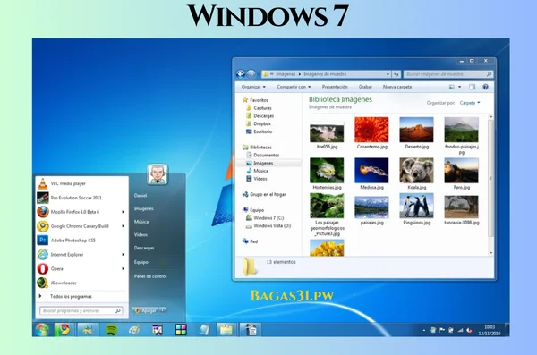Expand Internet Explorer jump list arrow
This screenshot has height=355, width=537.
pyautogui.click(x=123, y=254)
